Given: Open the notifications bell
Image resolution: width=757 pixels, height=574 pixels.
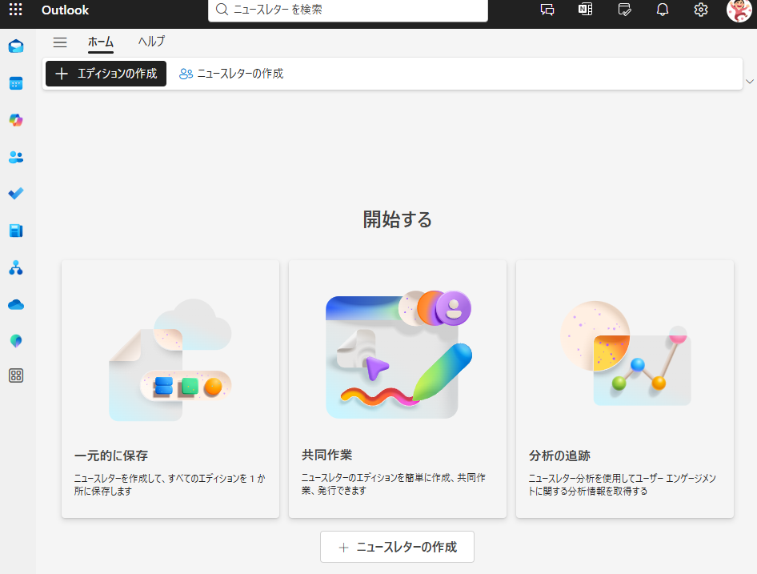Looking at the screenshot, I should tap(663, 10).
